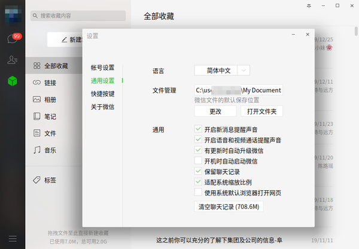Click the profile avatar in sidebar
The image size is (359, 249).
[x=13, y=14]
